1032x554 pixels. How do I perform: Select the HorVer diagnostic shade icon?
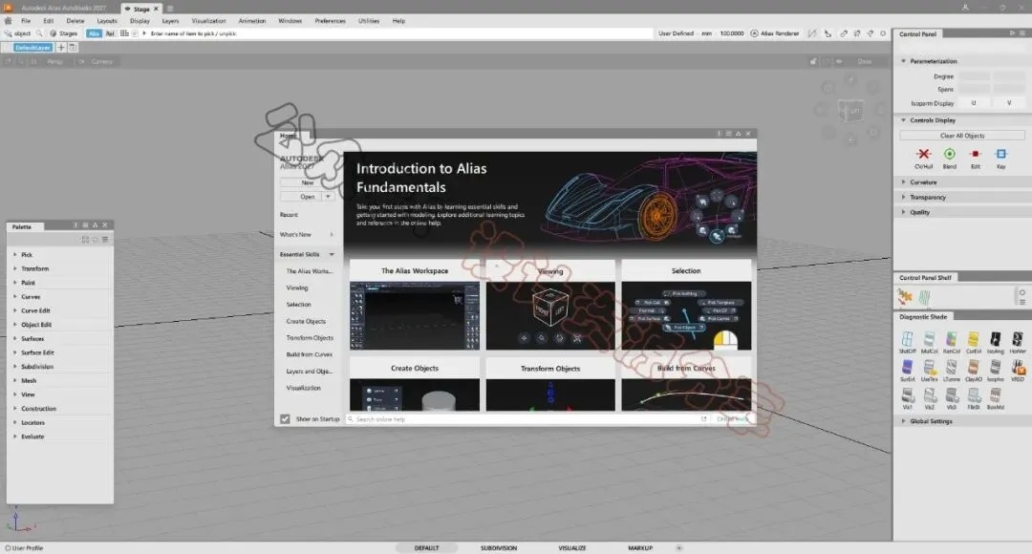(1018, 339)
